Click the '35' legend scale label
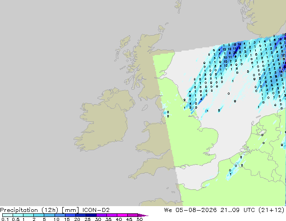Viewport: 286px width, 221px height. click(108, 219)
